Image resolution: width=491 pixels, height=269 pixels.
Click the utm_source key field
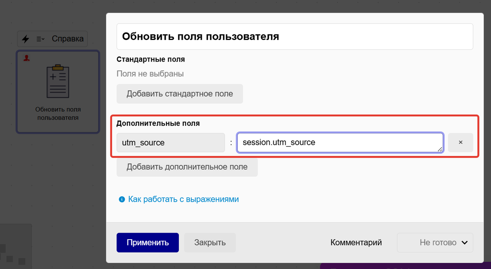tap(171, 142)
